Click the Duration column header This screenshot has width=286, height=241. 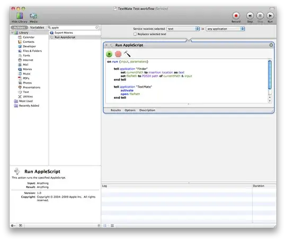point(264,186)
